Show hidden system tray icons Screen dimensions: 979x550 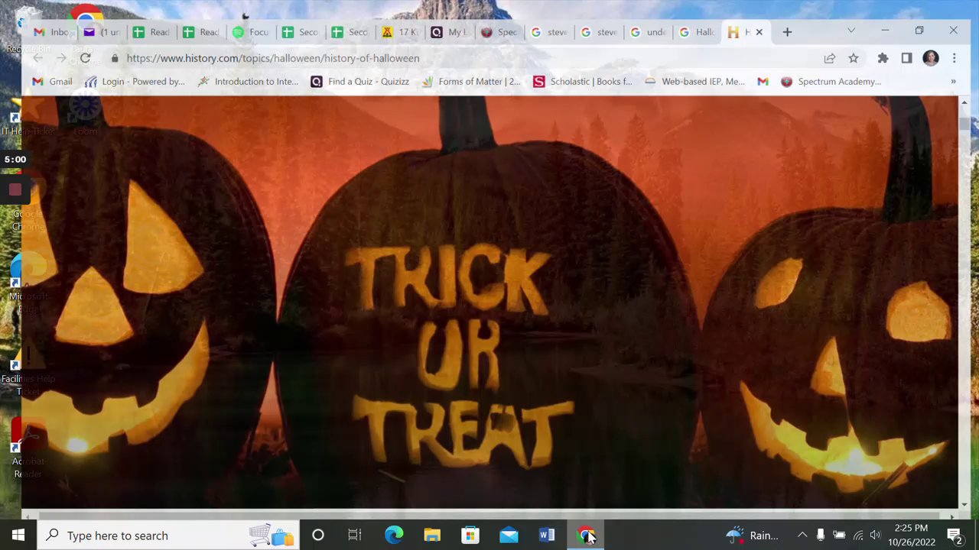[802, 535]
